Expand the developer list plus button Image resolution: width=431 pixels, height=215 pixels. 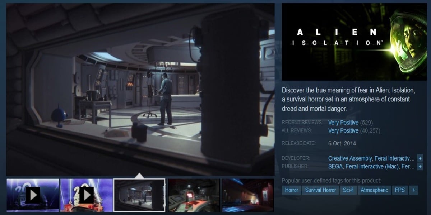[420, 158]
